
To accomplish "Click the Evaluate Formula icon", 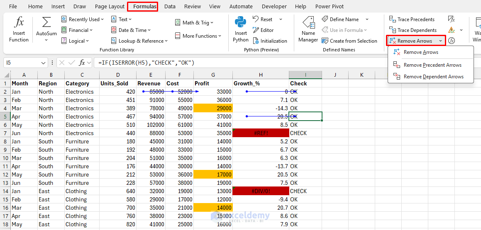I will pyautogui.click(x=451, y=41).
